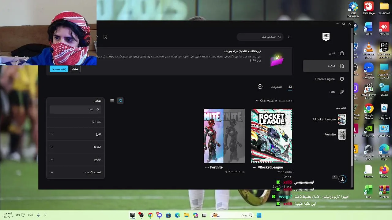Click the taskbar search box
The height and width of the screenshot is (220, 392).
232,215
